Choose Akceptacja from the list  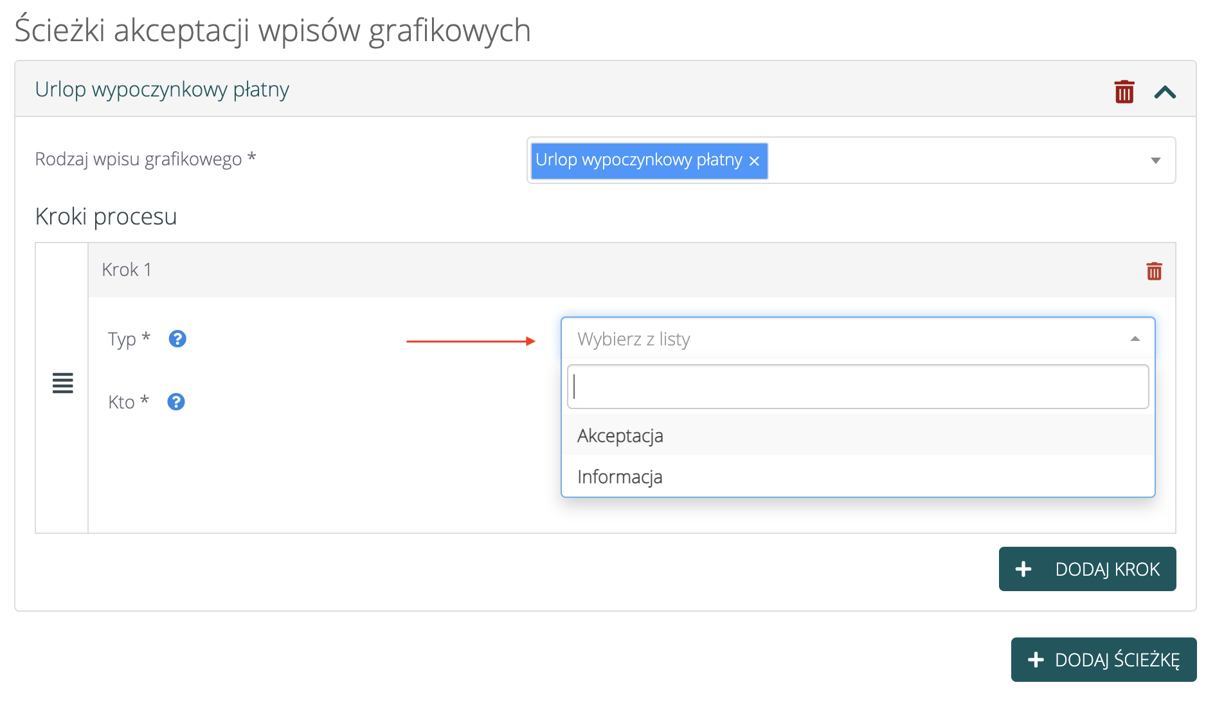tap(620, 435)
